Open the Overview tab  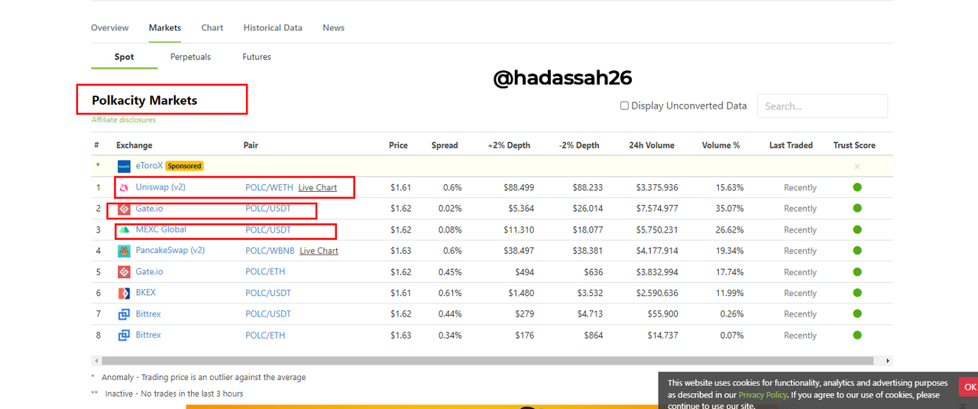tap(110, 28)
